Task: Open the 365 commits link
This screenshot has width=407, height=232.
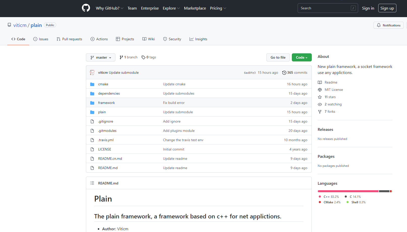Action: [x=295, y=73]
